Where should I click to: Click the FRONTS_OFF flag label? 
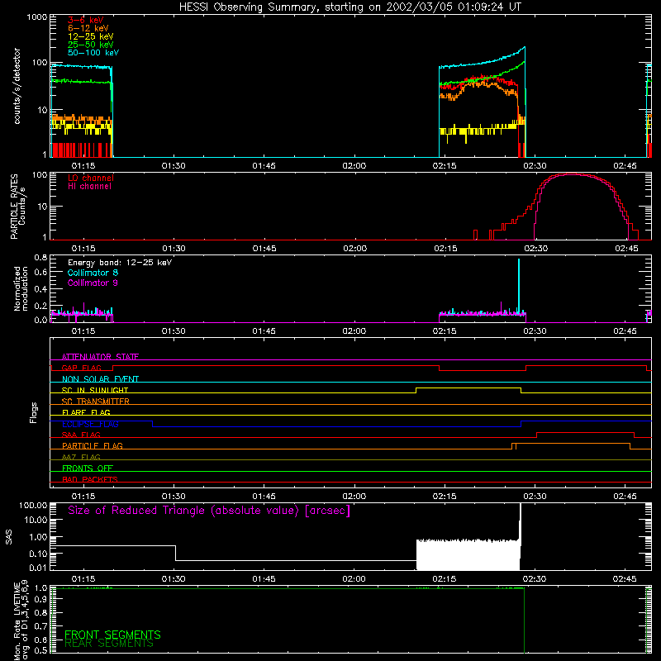[88, 468]
